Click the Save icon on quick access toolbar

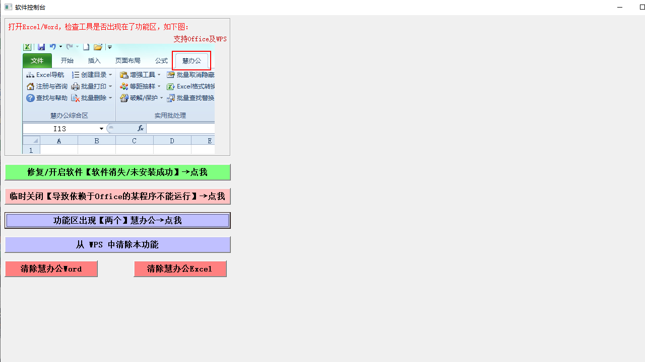(42, 47)
